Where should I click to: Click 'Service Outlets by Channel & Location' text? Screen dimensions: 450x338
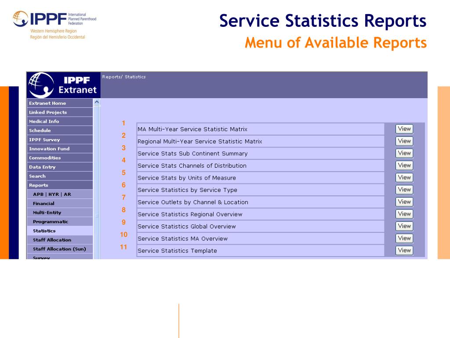[x=193, y=202]
